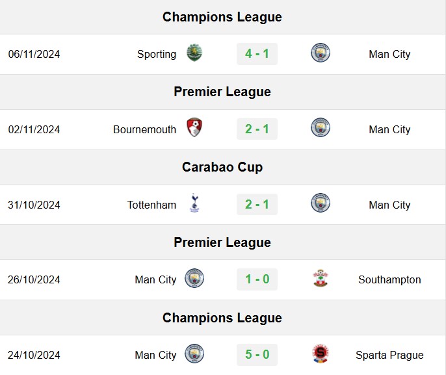Select the topmost Champions League header
Viewport: 446px width, 375px height.
pyautogui.click(x=222, y=17)
